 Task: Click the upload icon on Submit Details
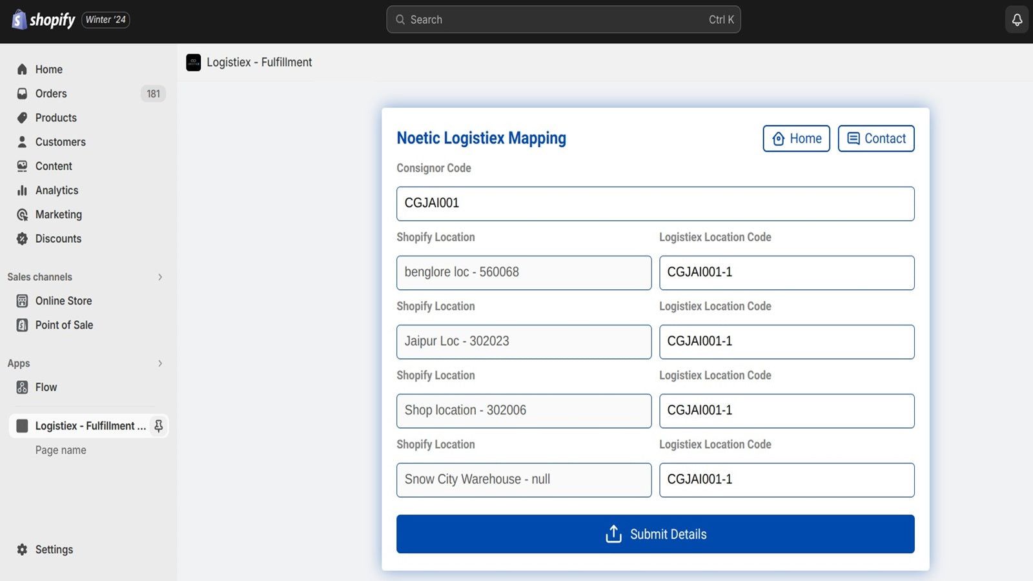tap(613, 534)
